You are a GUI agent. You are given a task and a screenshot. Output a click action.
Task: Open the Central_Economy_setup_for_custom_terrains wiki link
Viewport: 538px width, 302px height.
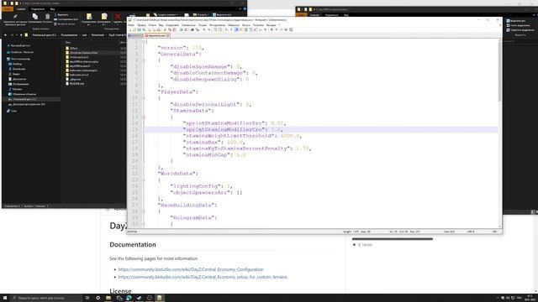click(x=203, y=277)
